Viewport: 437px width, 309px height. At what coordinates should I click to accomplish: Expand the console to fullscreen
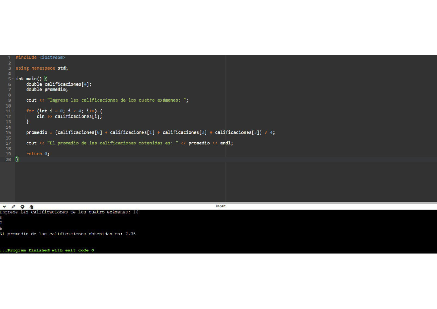pyautogui.click(x=13, y=206)
